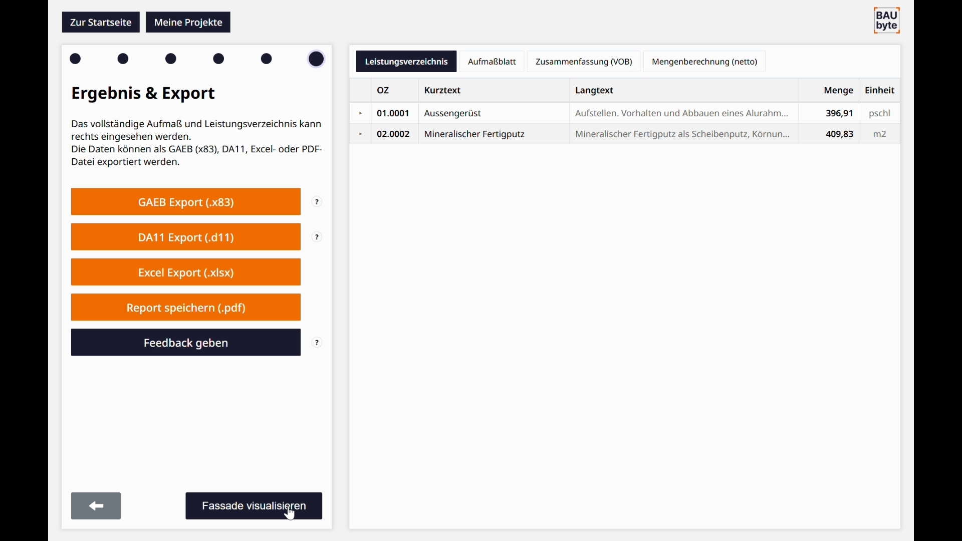Click DA11 Export (.d11) button
This screenshot has width=962, height=541.
coord(186,237)
